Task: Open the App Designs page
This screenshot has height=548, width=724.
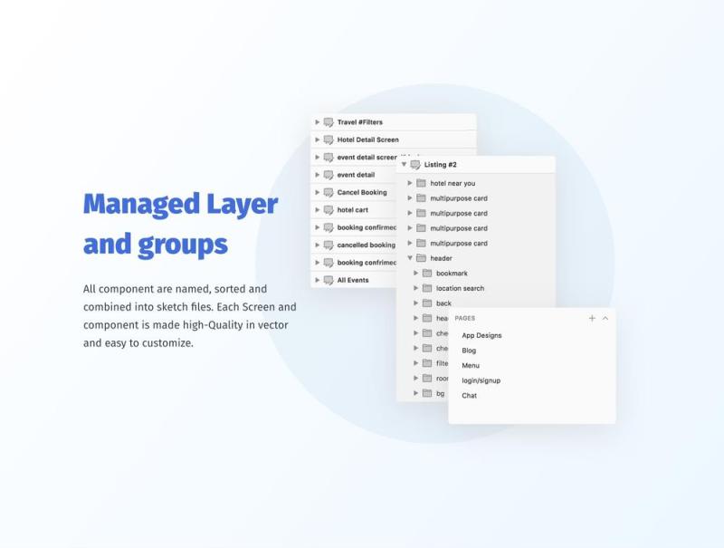Action: pos(481,335)
